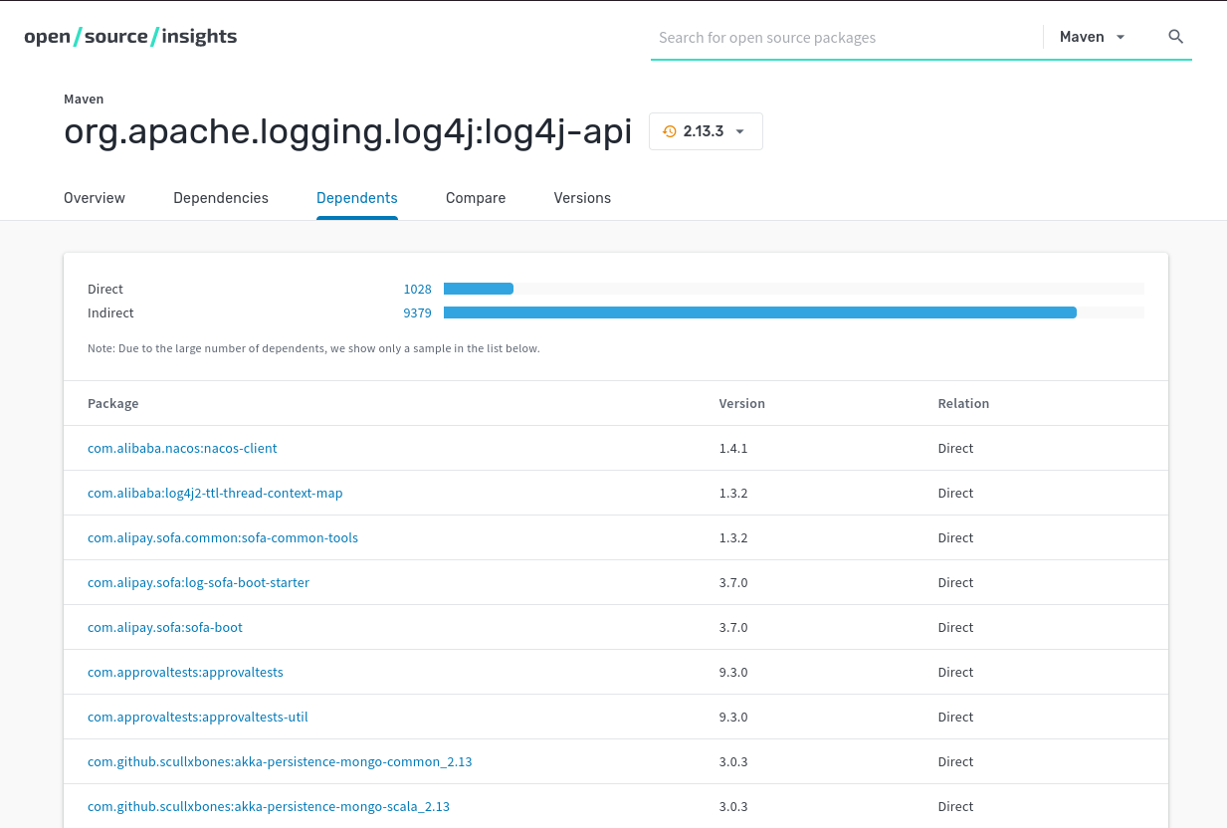Image resolution: width=1227 pixels, height=828 pixels.
Task: Open the Compare tab
Action: [x=476, y=198]
